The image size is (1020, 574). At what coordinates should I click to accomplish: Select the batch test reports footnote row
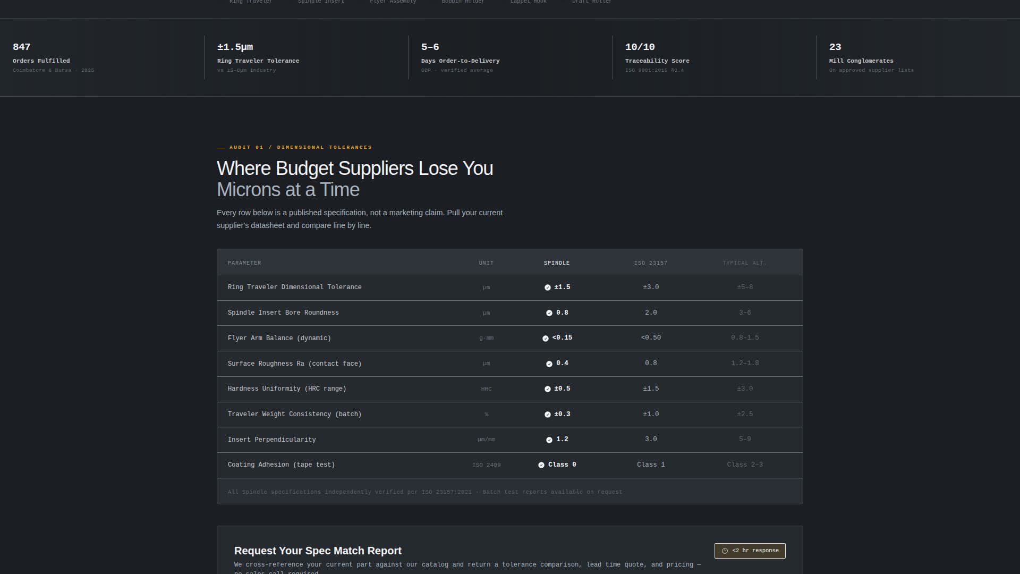click(424, 492)
